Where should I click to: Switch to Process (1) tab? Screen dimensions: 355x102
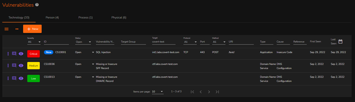point(86,18)
